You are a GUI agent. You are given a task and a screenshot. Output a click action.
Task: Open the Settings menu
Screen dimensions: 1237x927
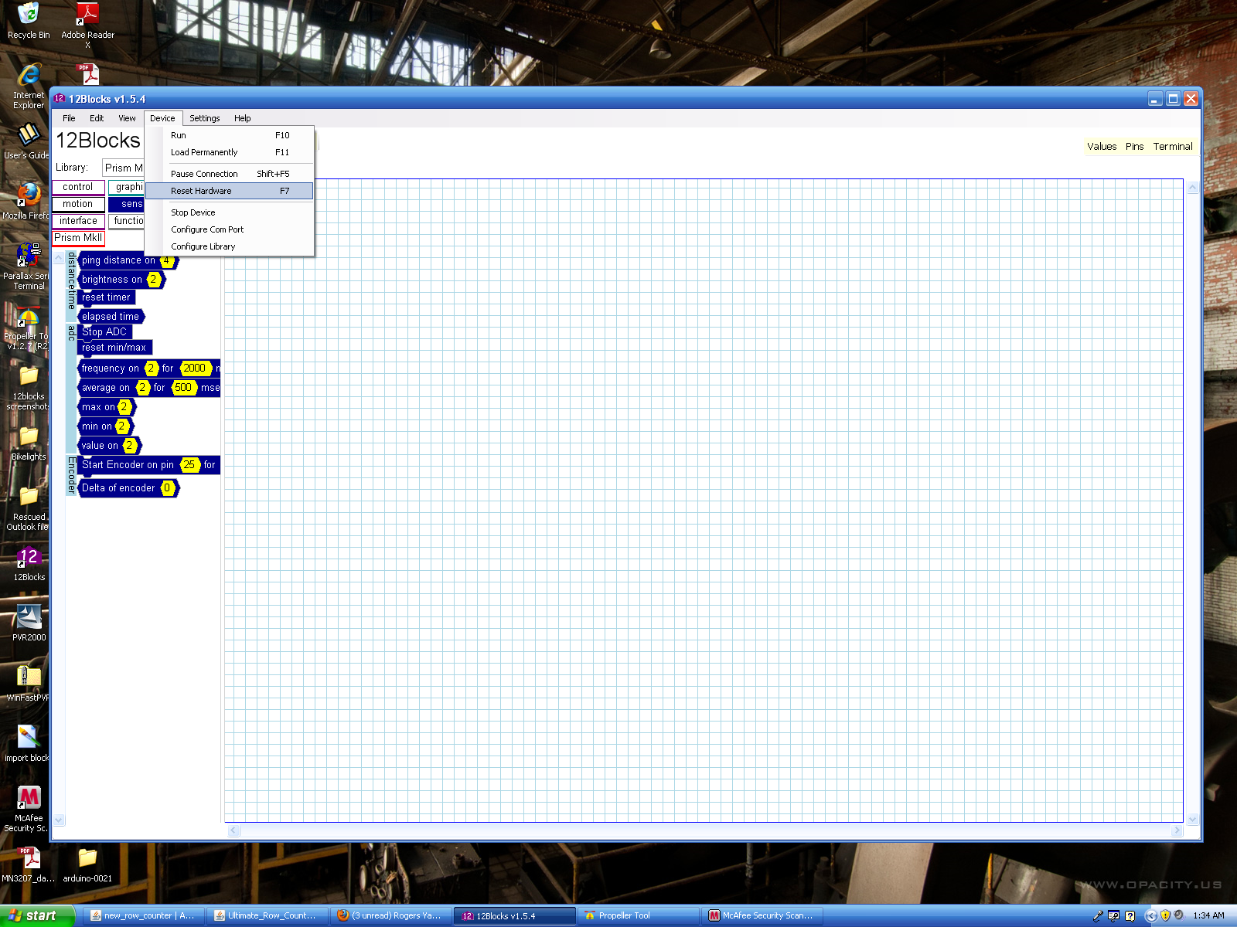point(205,118)
